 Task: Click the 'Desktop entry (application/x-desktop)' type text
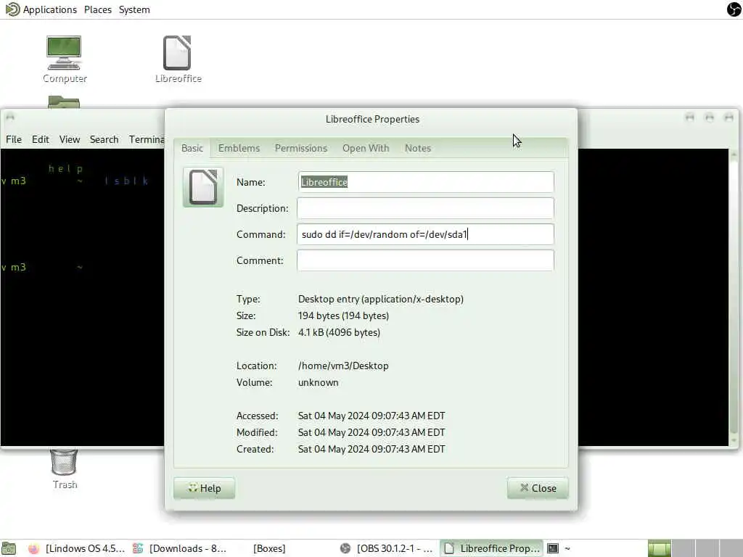380,299
